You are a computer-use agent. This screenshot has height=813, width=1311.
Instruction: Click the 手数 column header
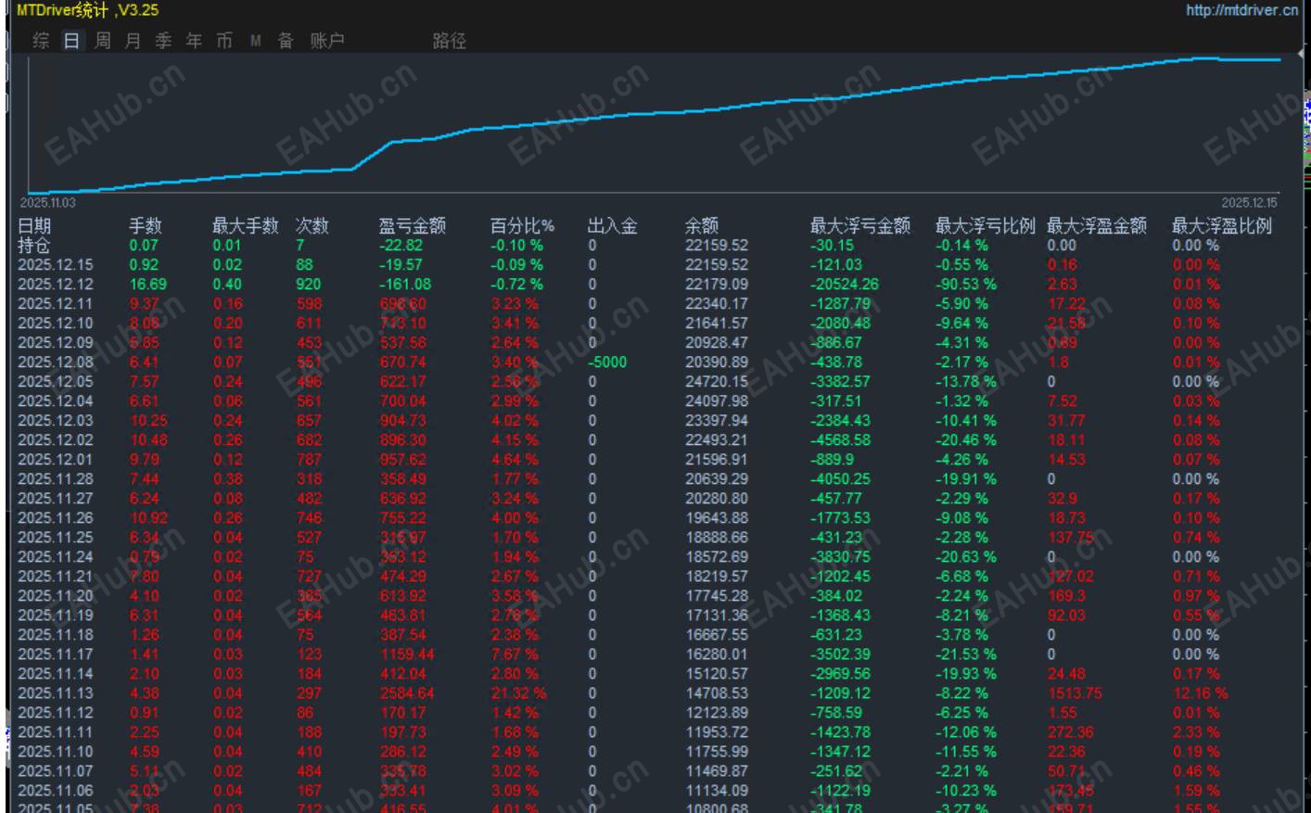tap(146, 225)
